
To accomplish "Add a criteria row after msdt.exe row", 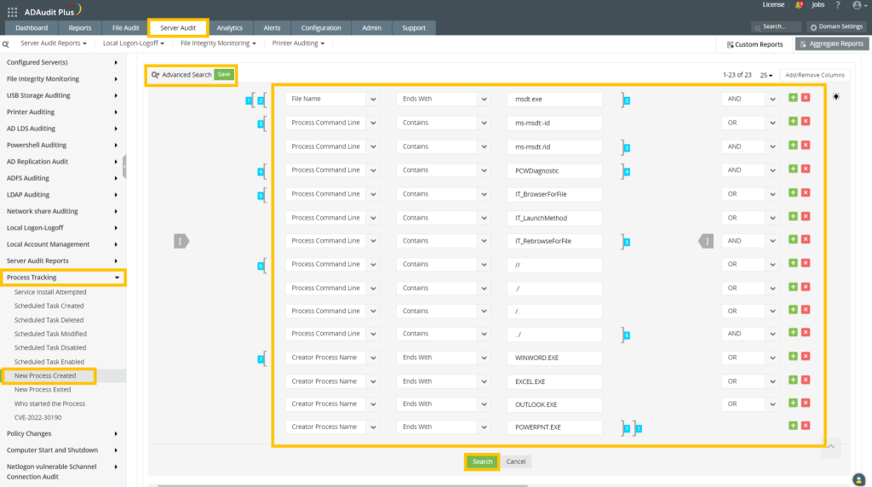I will [x=793, y=99].
